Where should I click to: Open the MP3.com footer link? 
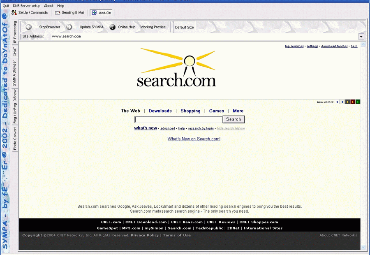click(131, 228)
